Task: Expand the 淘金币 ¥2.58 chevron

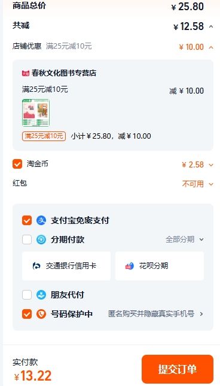Action: coord(211,165)
